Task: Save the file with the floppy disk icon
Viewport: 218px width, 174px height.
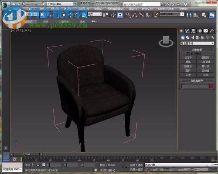Action: [24, 4]
